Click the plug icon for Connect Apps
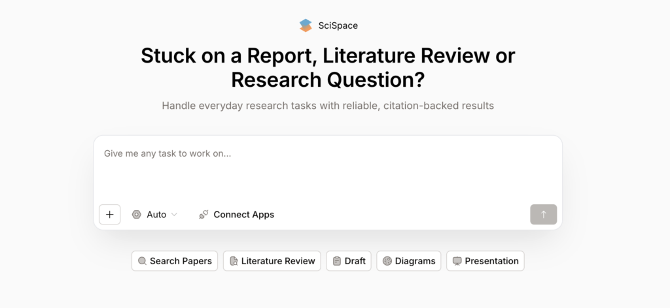The width and height of the screenshot is (670, 308). click(x=203, y=214)
